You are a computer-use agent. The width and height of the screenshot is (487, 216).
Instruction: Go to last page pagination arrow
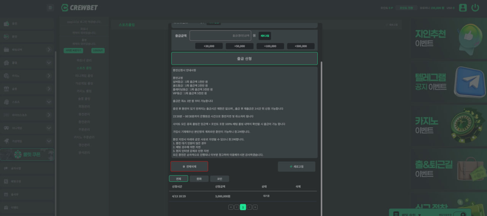(x=255, y=207)
